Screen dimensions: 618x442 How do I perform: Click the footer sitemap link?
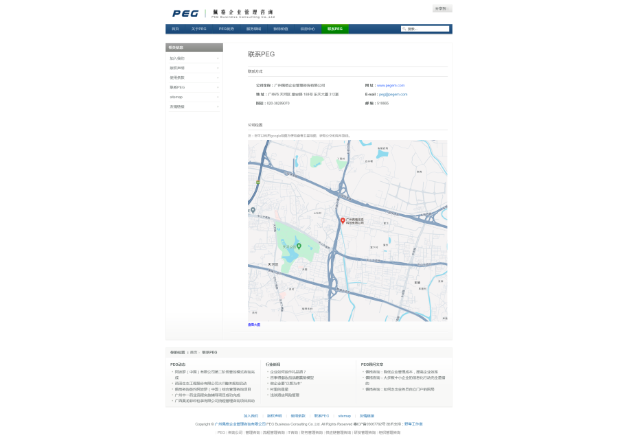[x=344, y=416]
